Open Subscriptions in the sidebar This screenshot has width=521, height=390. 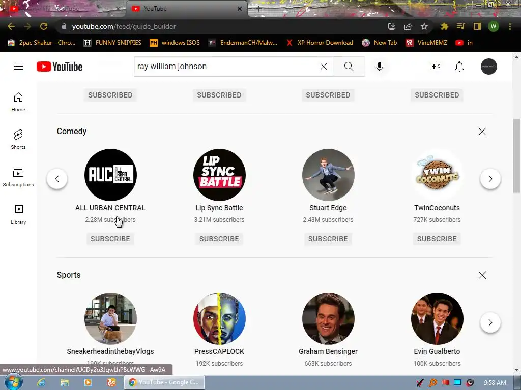[x=18, y=177]
